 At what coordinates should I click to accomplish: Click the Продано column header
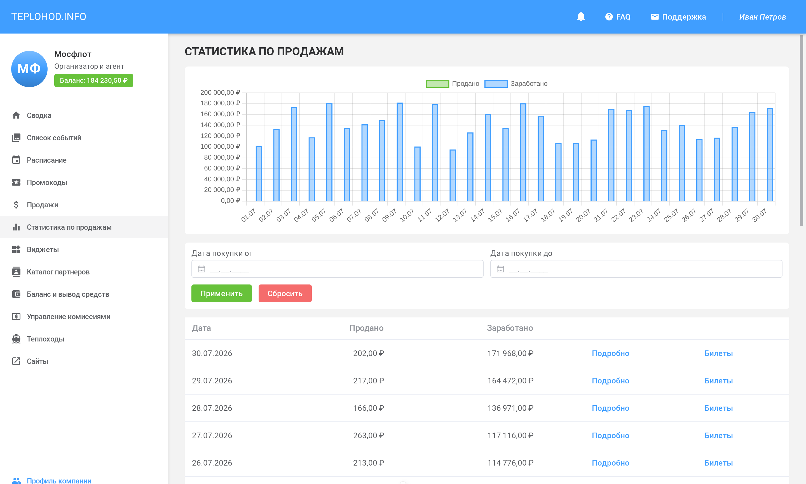366,328
